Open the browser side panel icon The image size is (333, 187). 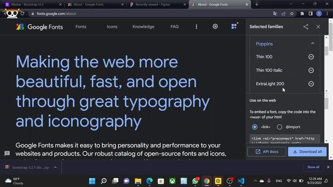(x=311, y=14)
